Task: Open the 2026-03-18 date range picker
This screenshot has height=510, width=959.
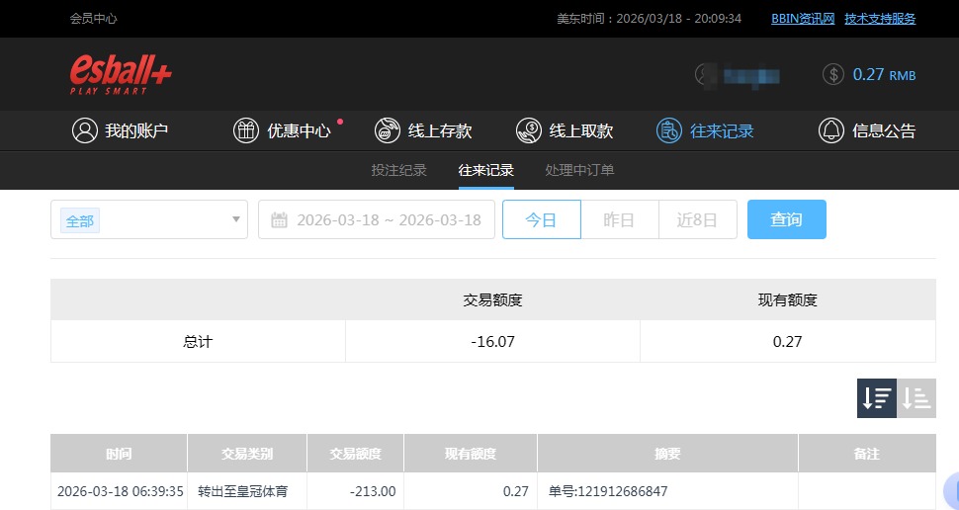Action: pyautogui.click(x=376, y=219)
